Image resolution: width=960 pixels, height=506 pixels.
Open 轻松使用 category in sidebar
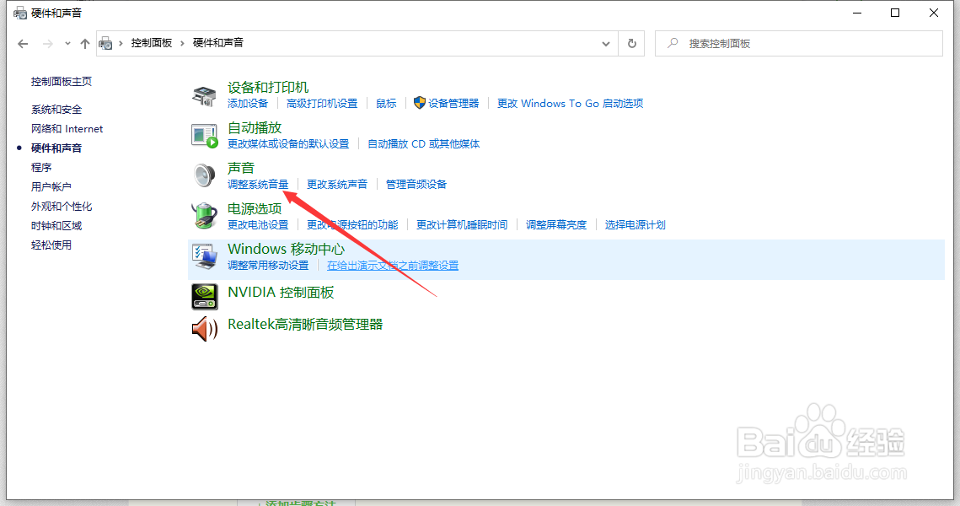pos(51,245)
